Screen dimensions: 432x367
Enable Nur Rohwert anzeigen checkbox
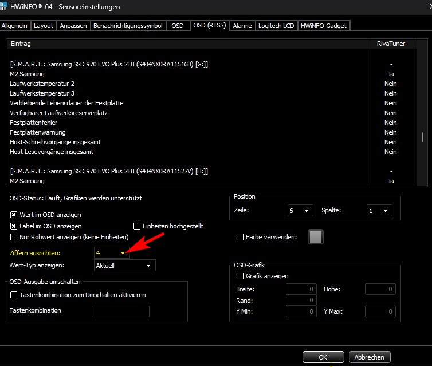click(x=14, y=237)
